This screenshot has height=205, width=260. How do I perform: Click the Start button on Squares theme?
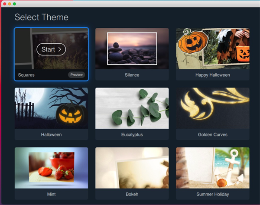[51, 49]
